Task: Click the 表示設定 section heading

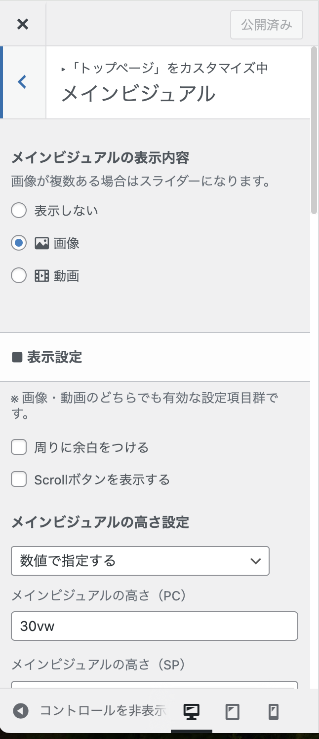Action: click(54, 357)
